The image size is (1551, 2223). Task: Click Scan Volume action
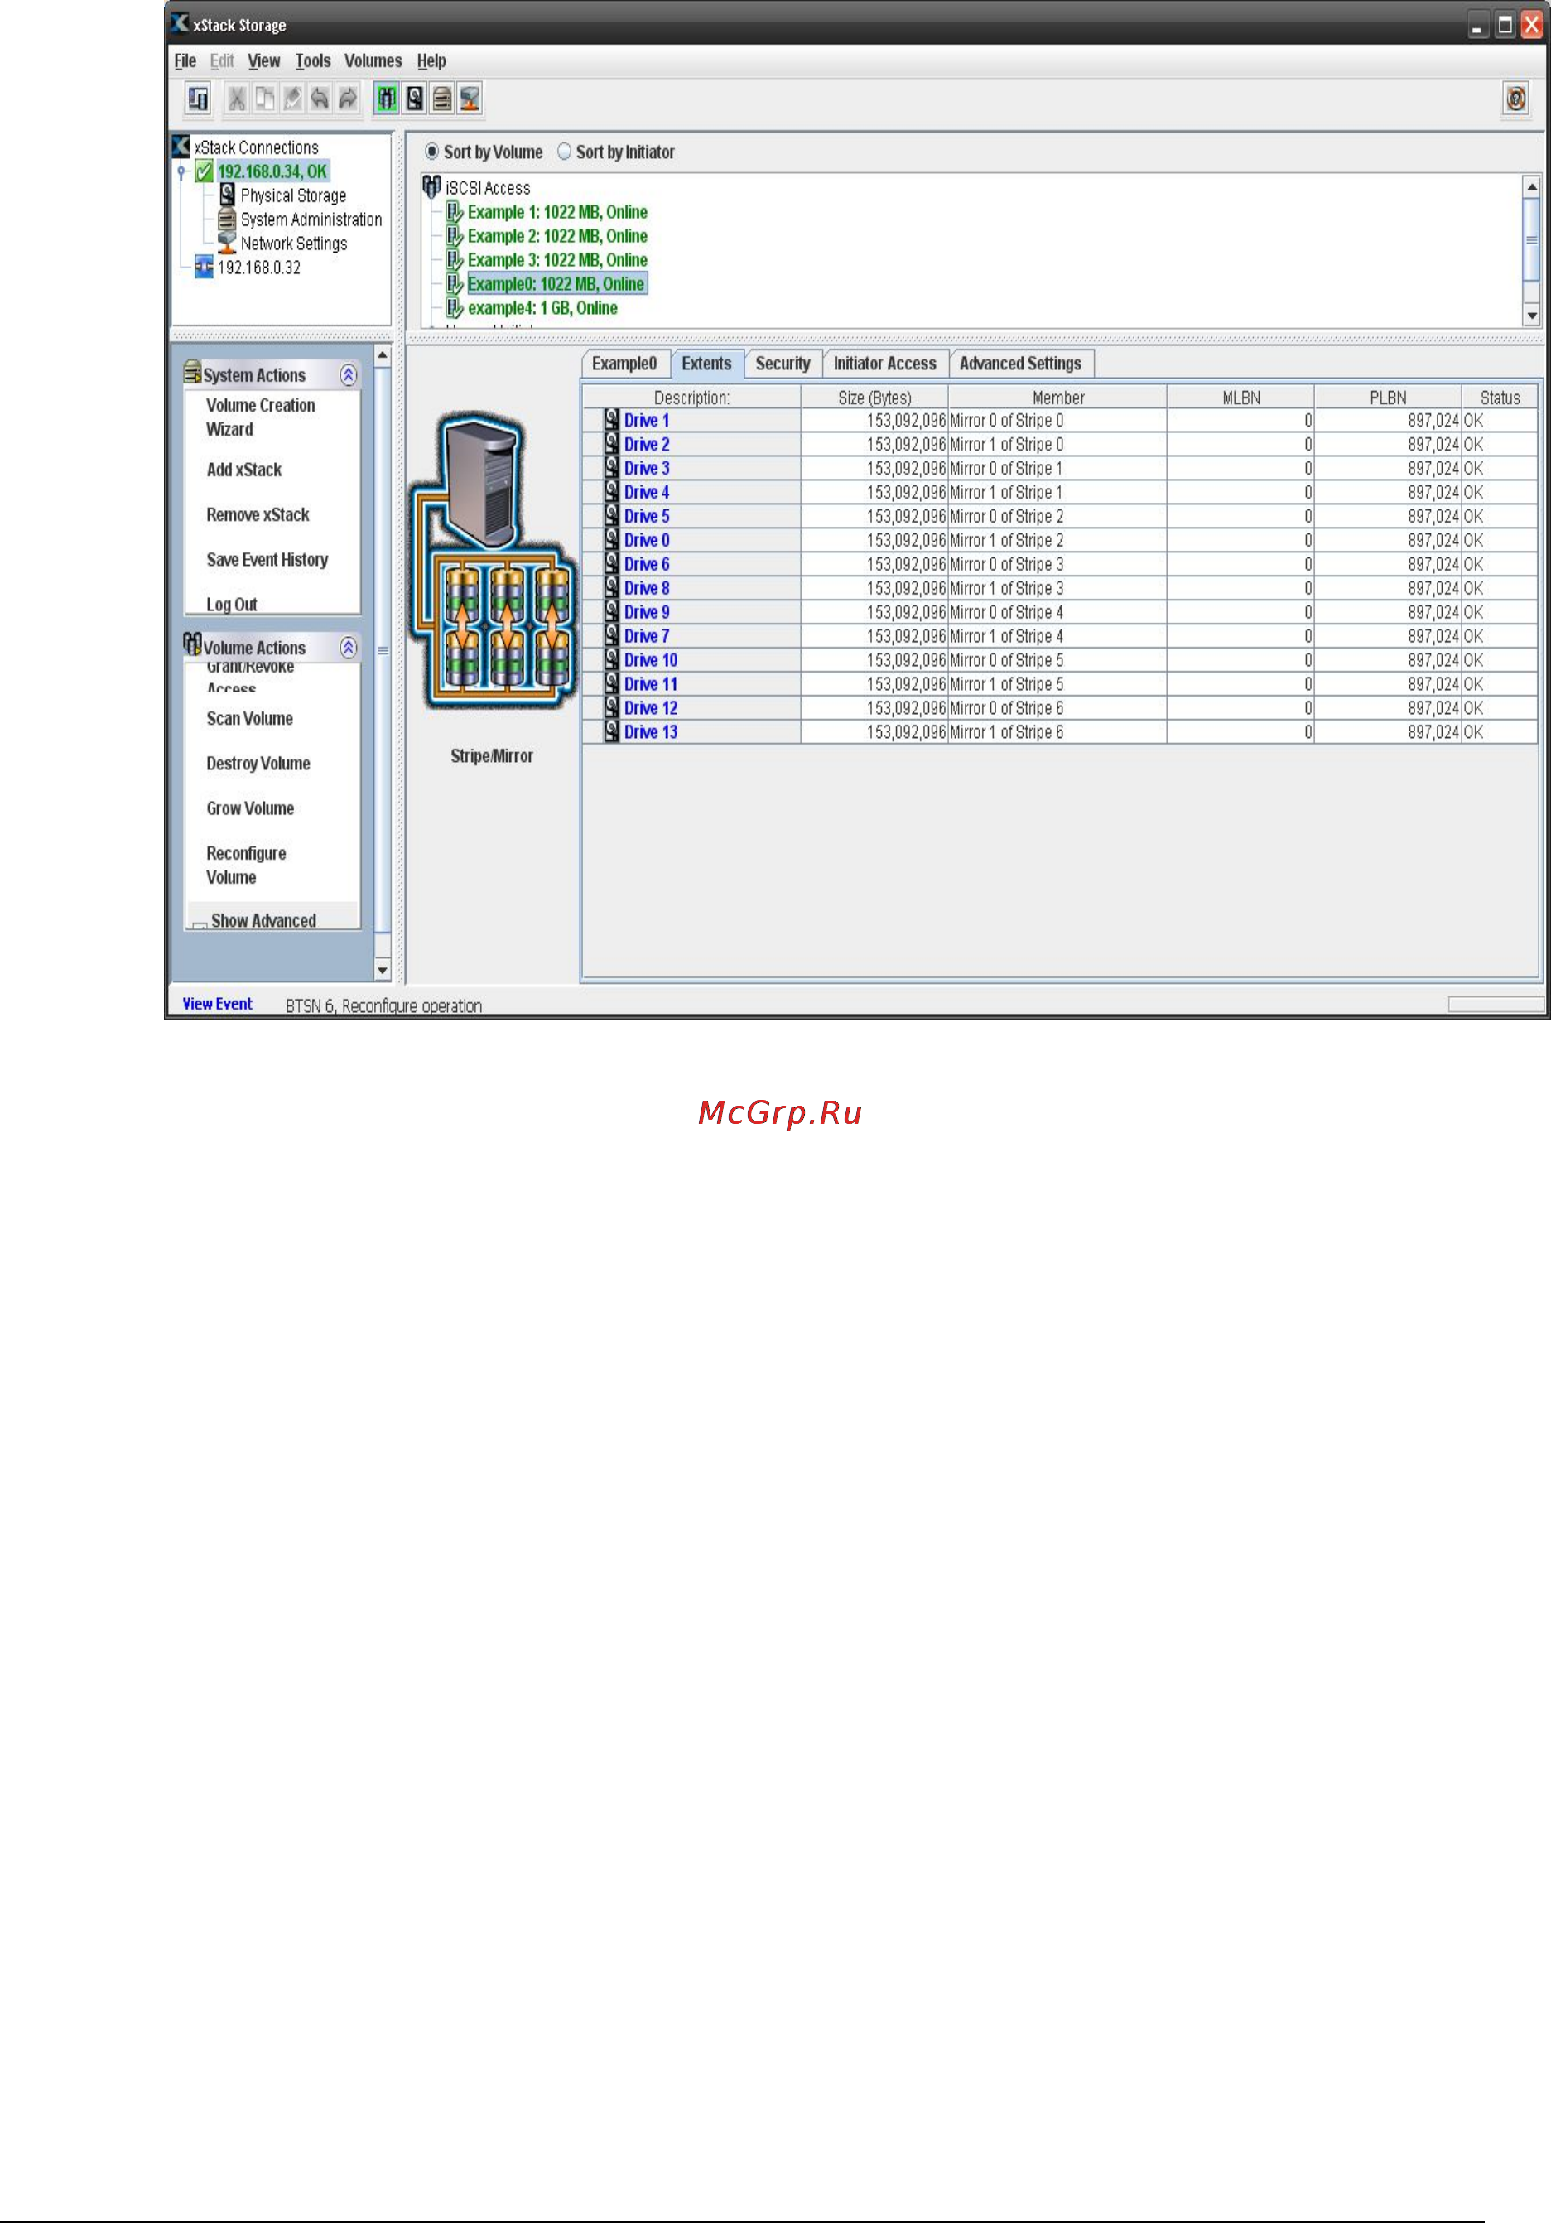(x=250, y=718)
